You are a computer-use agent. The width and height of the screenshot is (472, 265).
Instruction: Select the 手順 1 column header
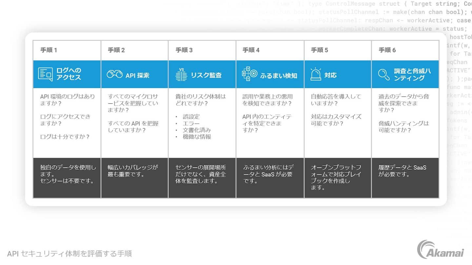coord(49,50)
